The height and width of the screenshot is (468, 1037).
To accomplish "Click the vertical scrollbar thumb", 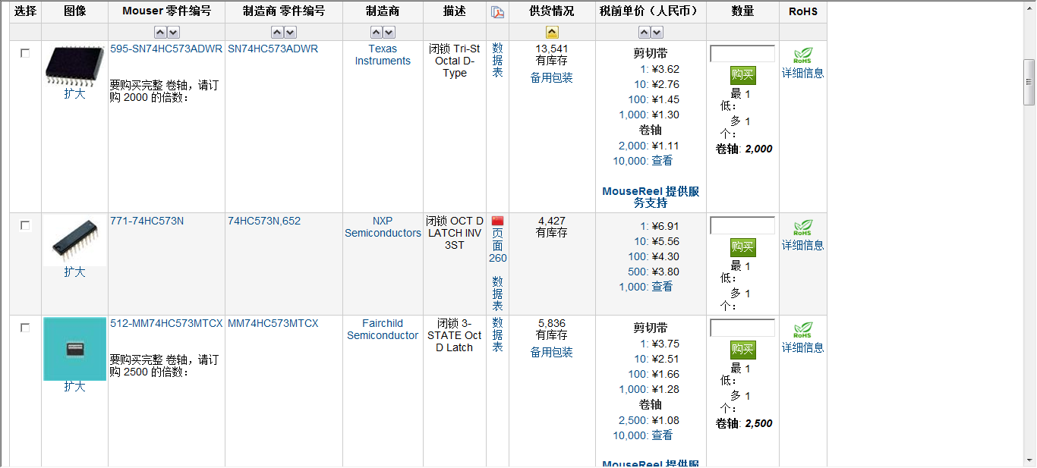I will click(1029, 81).
